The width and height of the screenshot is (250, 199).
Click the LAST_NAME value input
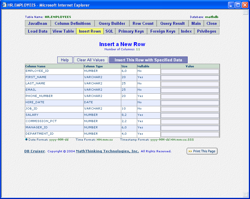pyautogui.click(x=190, y=84)
